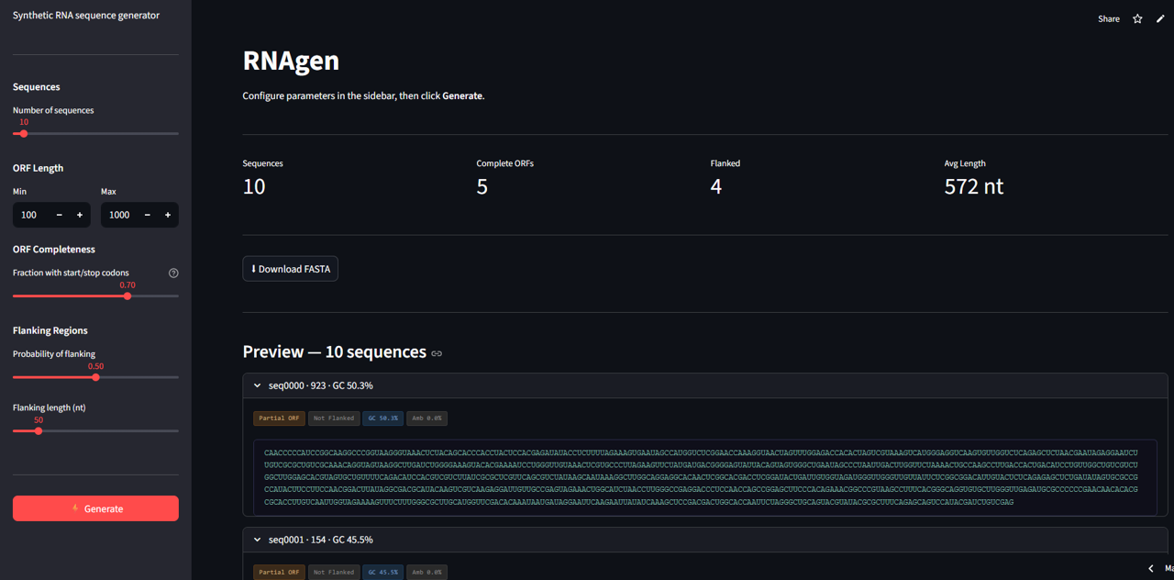Click the GC 45.5% badge

click(x=382, y=572)
